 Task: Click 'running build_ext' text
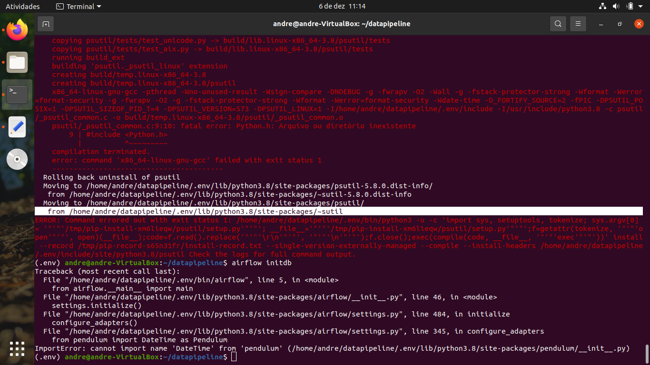[88, 58]
